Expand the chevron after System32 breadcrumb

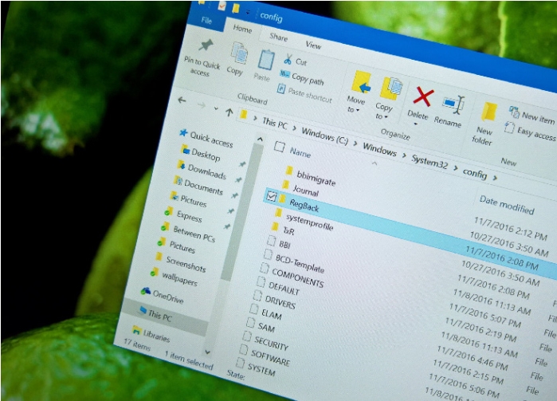pos(455,167)
